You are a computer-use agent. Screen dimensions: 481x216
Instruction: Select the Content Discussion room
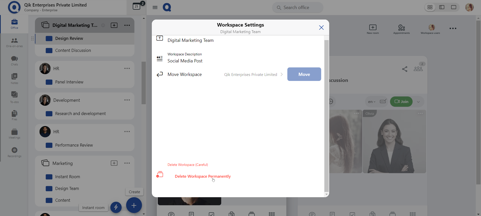73,50
